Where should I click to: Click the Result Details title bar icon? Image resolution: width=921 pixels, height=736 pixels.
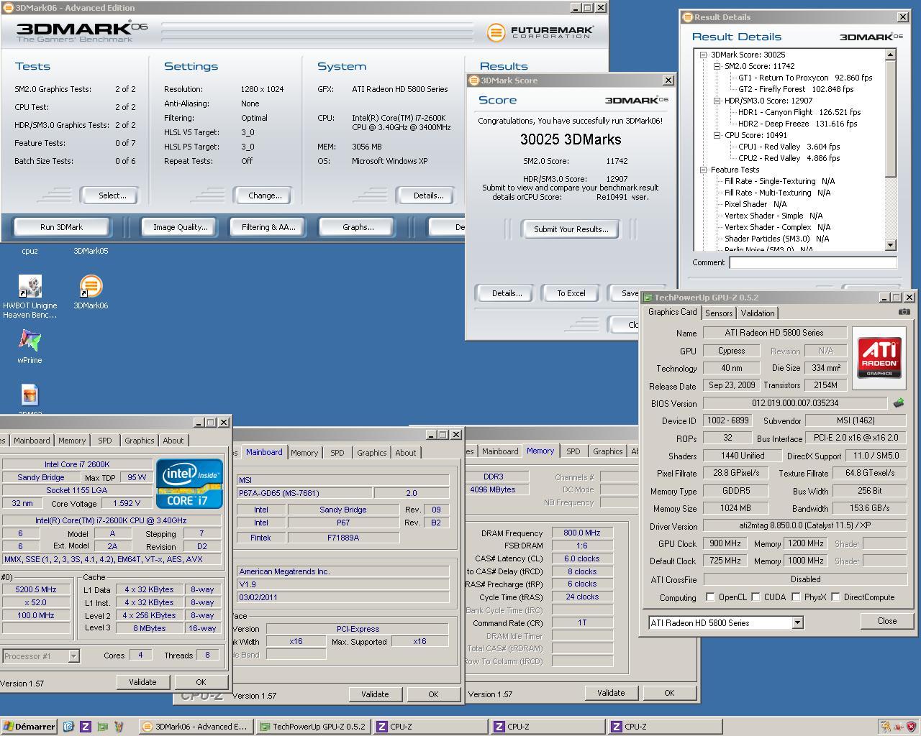click(687, 17)
